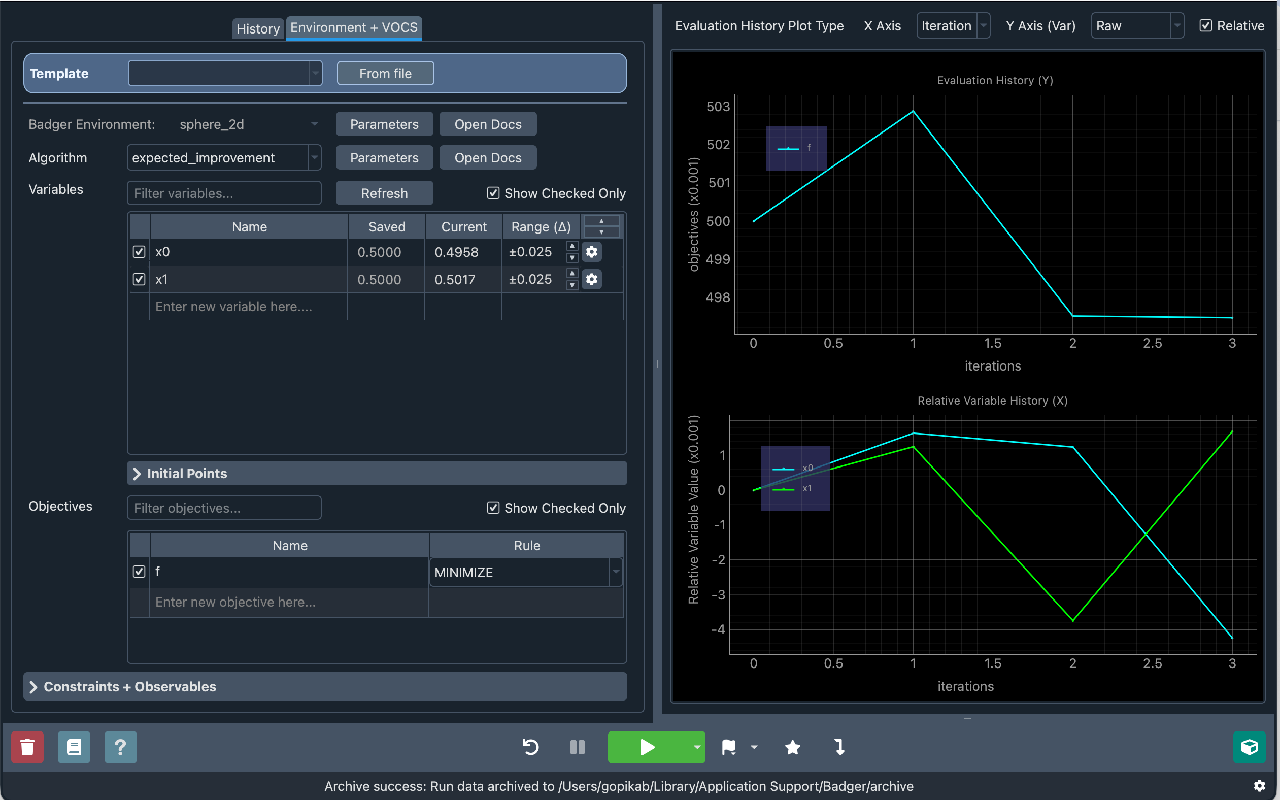Viewport: 1280px width, 800px height.
Task: Click the Filter variables input field
Action: pos(224,192)
